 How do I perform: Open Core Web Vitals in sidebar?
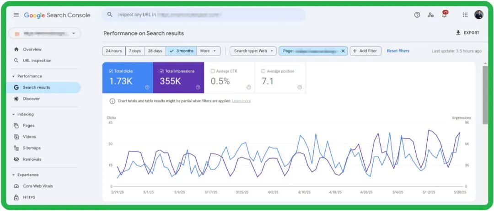(x=38, y=186)
